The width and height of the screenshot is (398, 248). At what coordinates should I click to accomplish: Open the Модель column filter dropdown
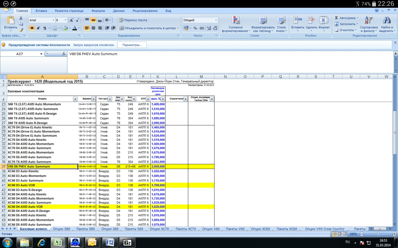coord(75,99)
